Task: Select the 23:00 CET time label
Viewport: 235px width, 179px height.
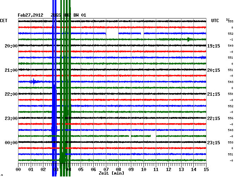Action: point(11,118)
